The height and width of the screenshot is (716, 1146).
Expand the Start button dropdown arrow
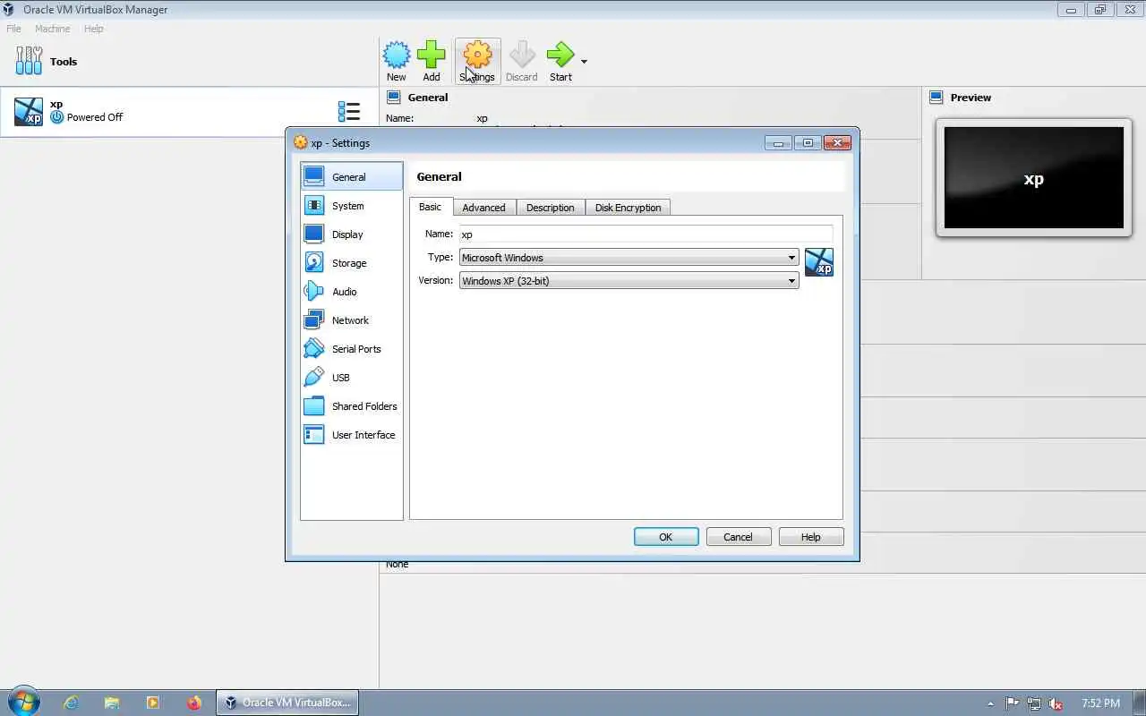[584, 62]
